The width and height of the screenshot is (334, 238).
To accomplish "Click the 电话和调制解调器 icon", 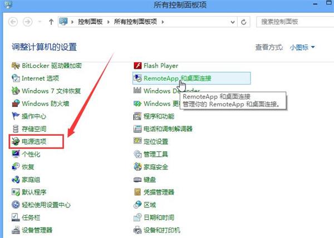I will tap(137, 129).
